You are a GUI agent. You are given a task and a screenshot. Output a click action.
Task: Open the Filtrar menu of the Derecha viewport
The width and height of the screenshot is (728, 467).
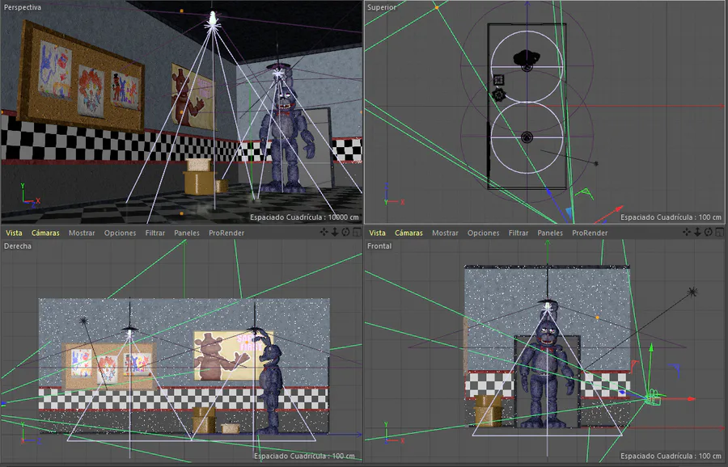point(155,233)
